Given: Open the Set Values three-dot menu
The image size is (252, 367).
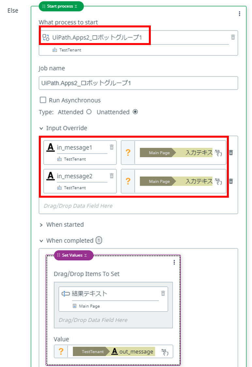Looking at the screenshot, I should [x=174, y=262].
